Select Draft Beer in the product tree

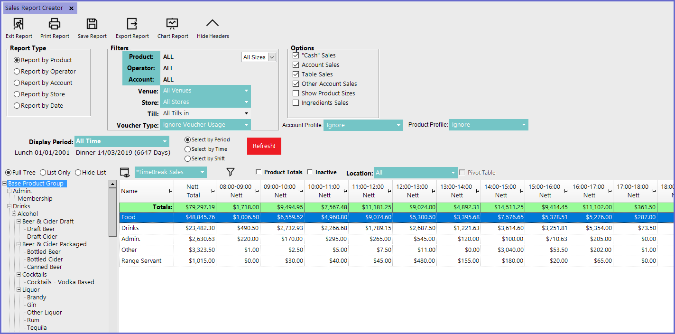tap(41, 229)
